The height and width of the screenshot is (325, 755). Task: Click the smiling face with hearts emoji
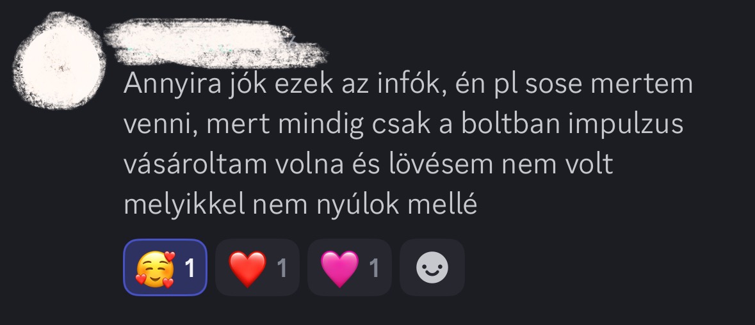pyautogui.click(x=155, y=268)
